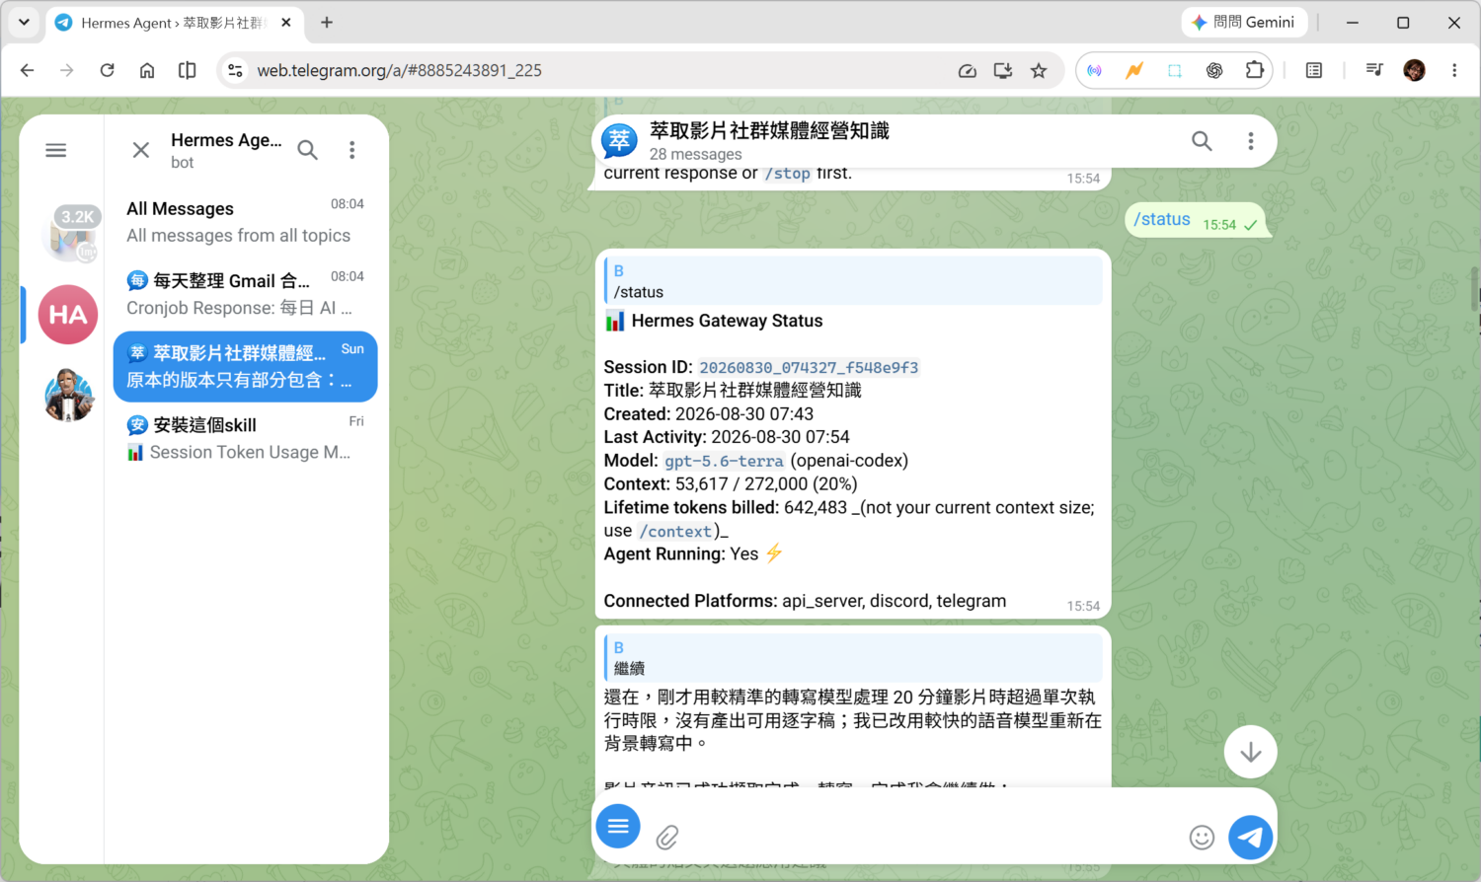Select 萃取影片社群媒體 topic in list

[246, 367]
